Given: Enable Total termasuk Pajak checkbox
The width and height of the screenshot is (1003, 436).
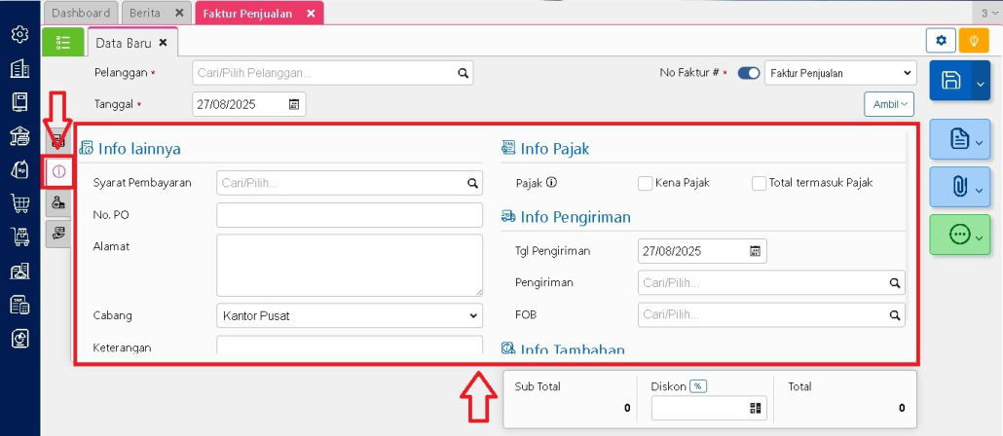Looking at the screenshot, I should pos(760,183).
